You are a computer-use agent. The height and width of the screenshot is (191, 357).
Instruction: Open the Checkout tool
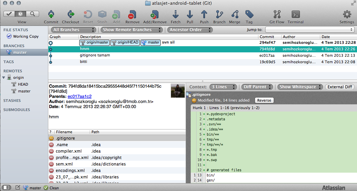(71, 15)
